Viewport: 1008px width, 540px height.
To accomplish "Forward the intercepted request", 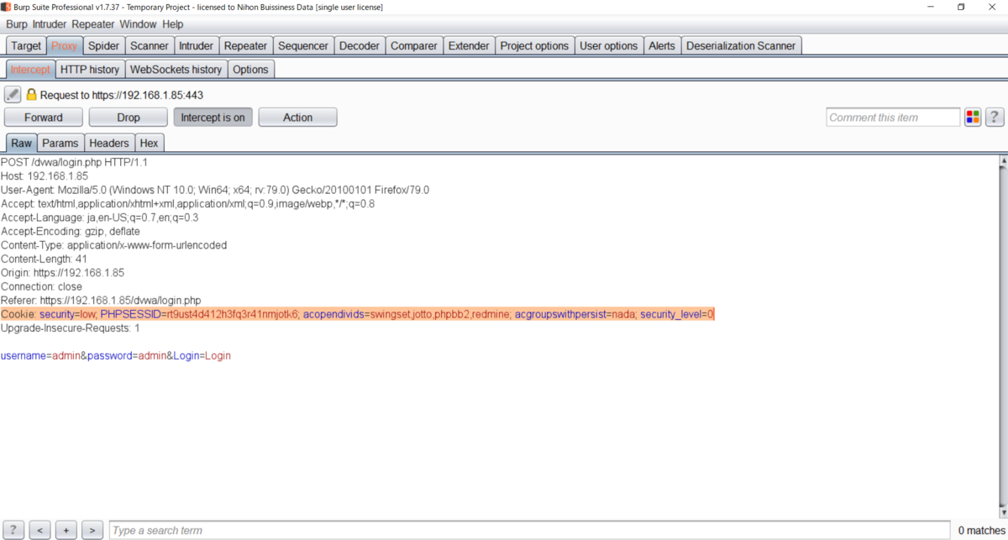I will [x=44, y=118].
